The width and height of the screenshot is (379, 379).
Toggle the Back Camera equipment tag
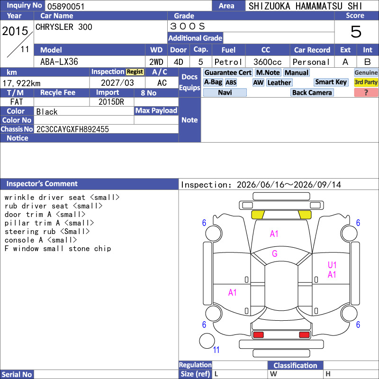[312, 92]
